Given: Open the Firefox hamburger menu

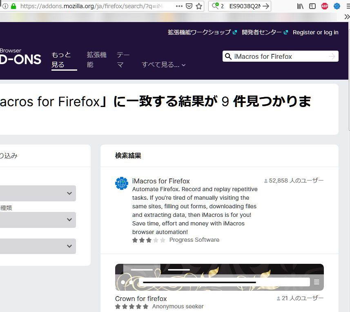Looking at the screenshot, I should 348,6.
